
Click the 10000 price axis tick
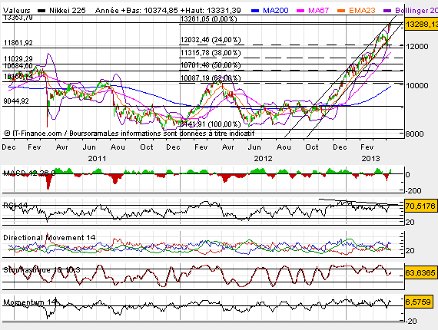click(x=416, y=85)
